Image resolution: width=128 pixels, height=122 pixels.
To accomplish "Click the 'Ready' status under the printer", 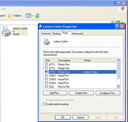I will click(16, 34).
